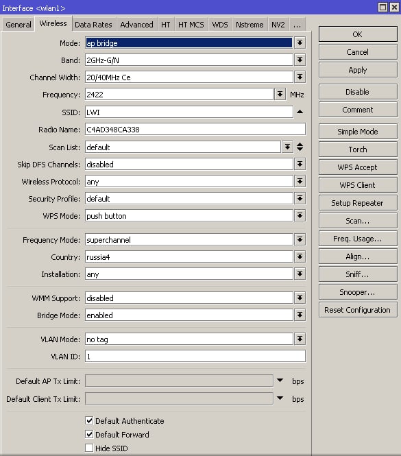Expand the Default Client Tx Limit field
Screen dimensions: 401x456
(280, 398)
